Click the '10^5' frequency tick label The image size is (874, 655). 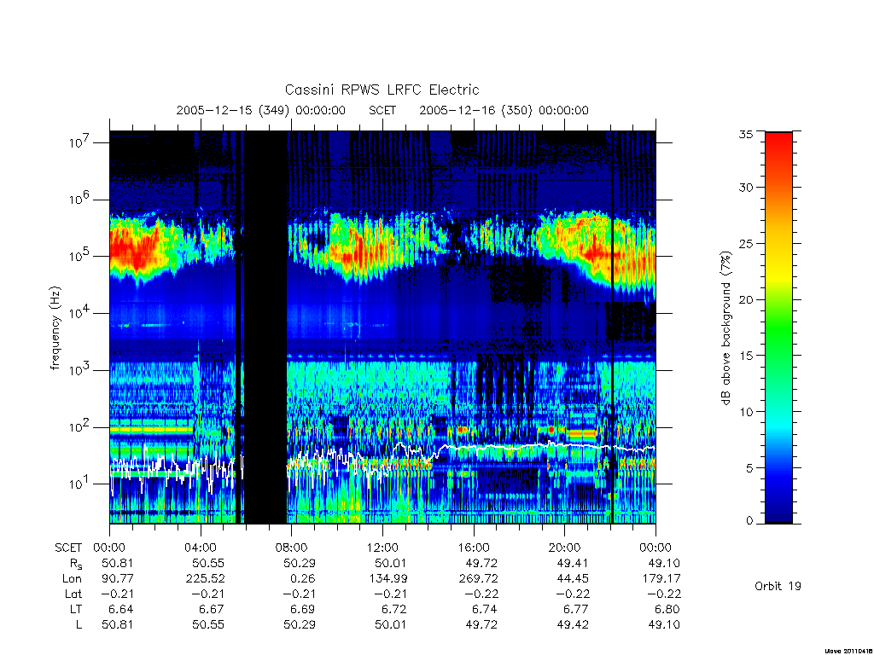pyautogui.click(x=79, y=256)
